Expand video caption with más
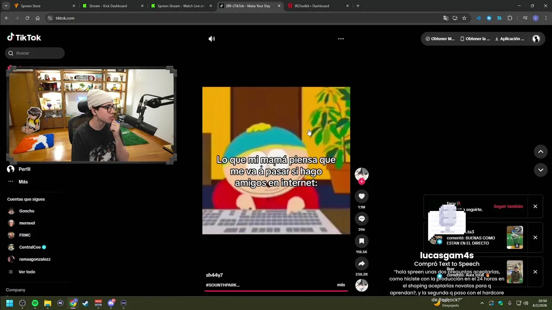This screenshot has height=310, width=552. pos(341,285)
